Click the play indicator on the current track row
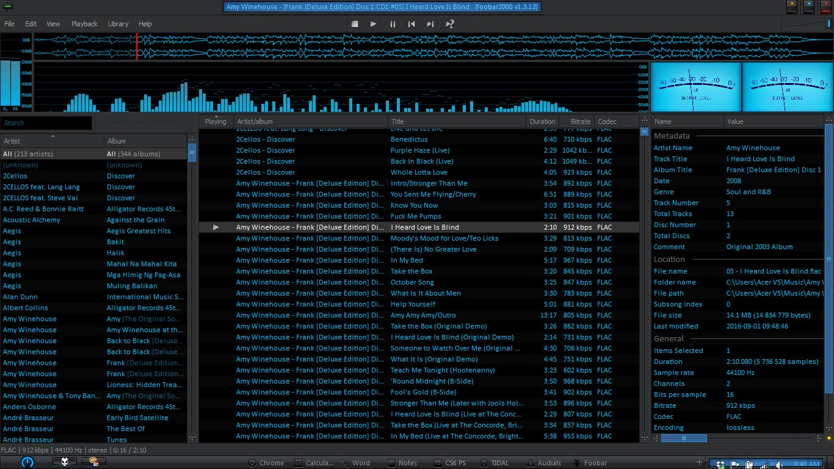The width and height of the screenshot is (834, 469). (216, 227)
